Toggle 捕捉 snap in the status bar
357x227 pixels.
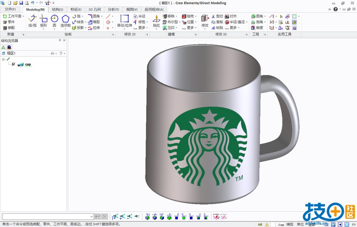tap(290, 224)
